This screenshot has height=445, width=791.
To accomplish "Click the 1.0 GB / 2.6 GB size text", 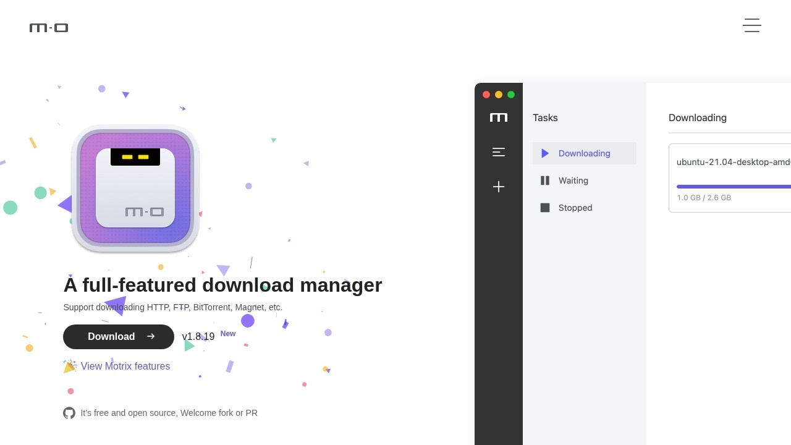I will (704, 198).
